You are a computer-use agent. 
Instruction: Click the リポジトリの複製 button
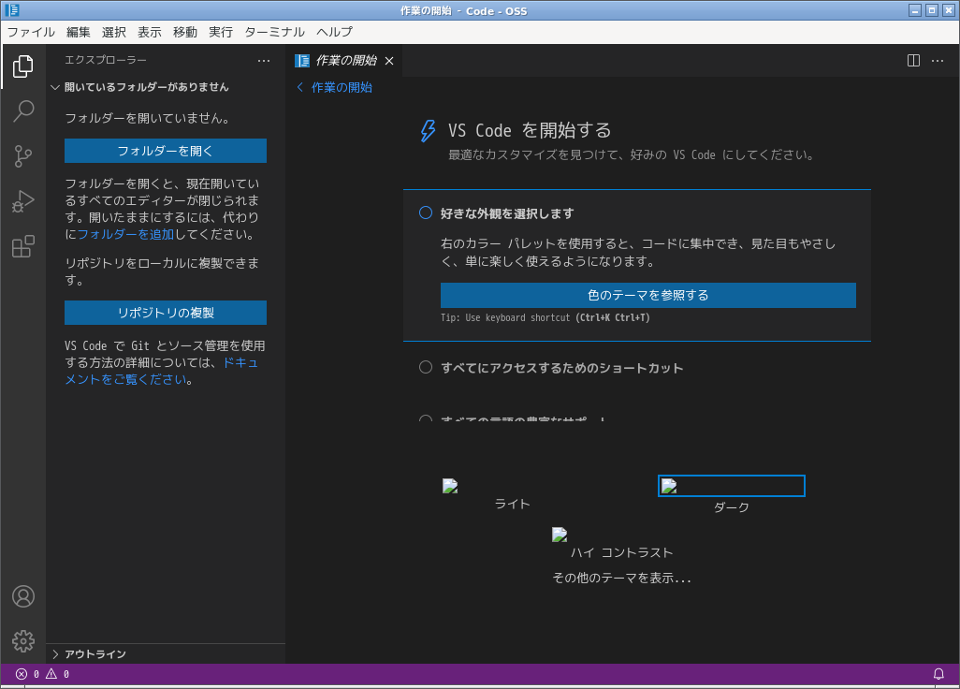coord(166,313)
